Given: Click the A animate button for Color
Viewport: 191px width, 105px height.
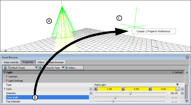Looking at the screenshot, I should coord(182,89).
